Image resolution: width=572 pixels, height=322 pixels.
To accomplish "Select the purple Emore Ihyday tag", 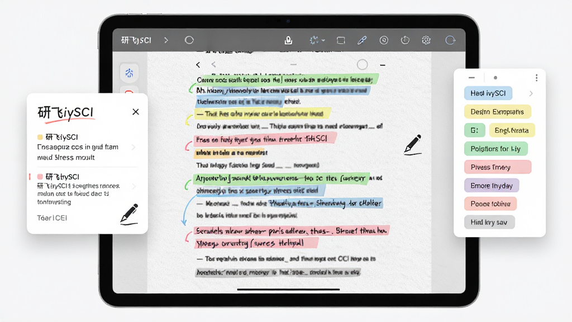I will (x=492, y=186).
